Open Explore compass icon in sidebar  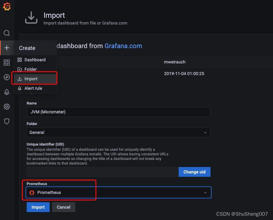[7, 77]
